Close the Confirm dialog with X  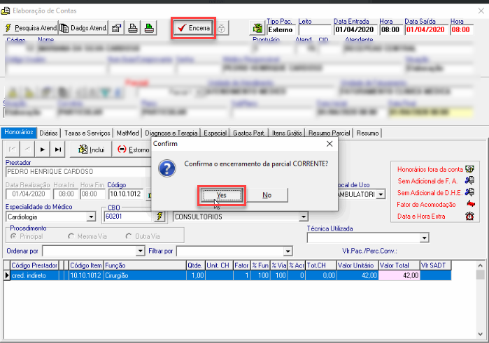click(329, 144)
